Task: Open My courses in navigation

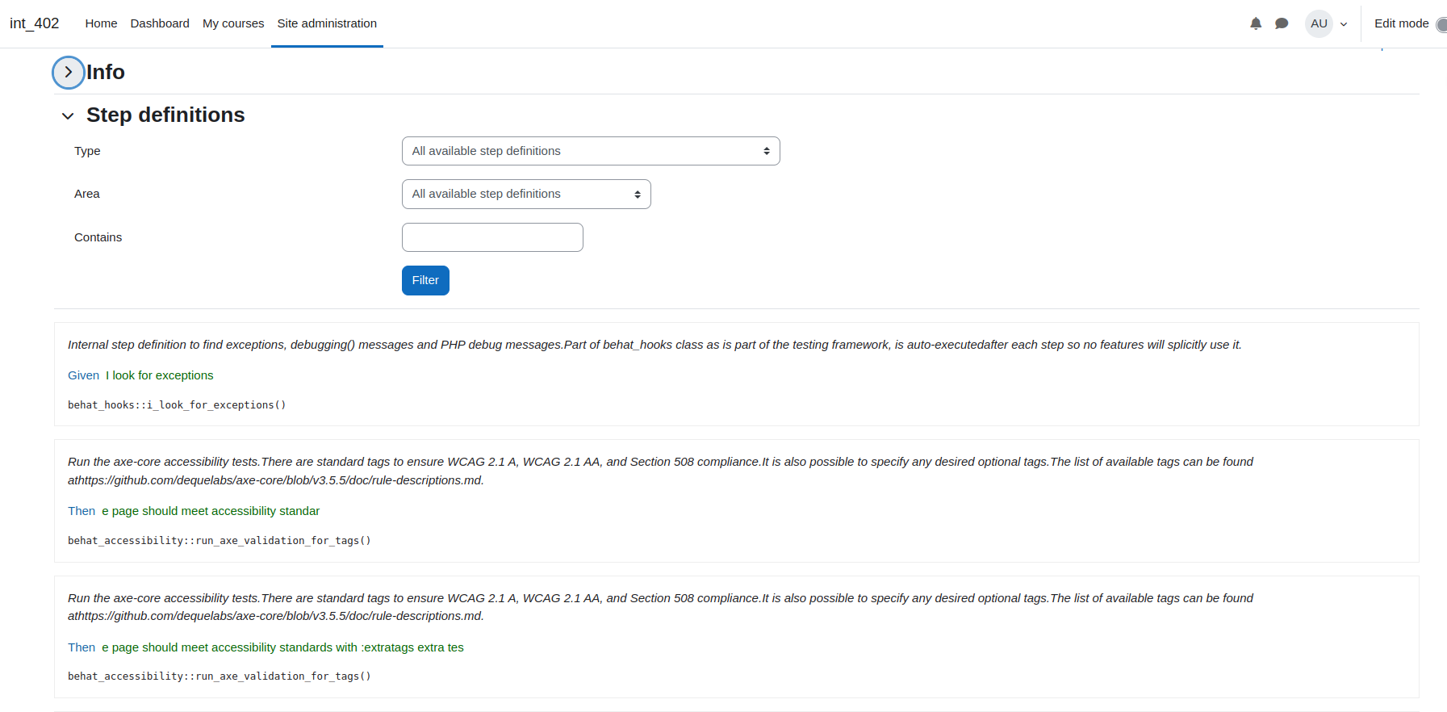Action: pos(233,23)
